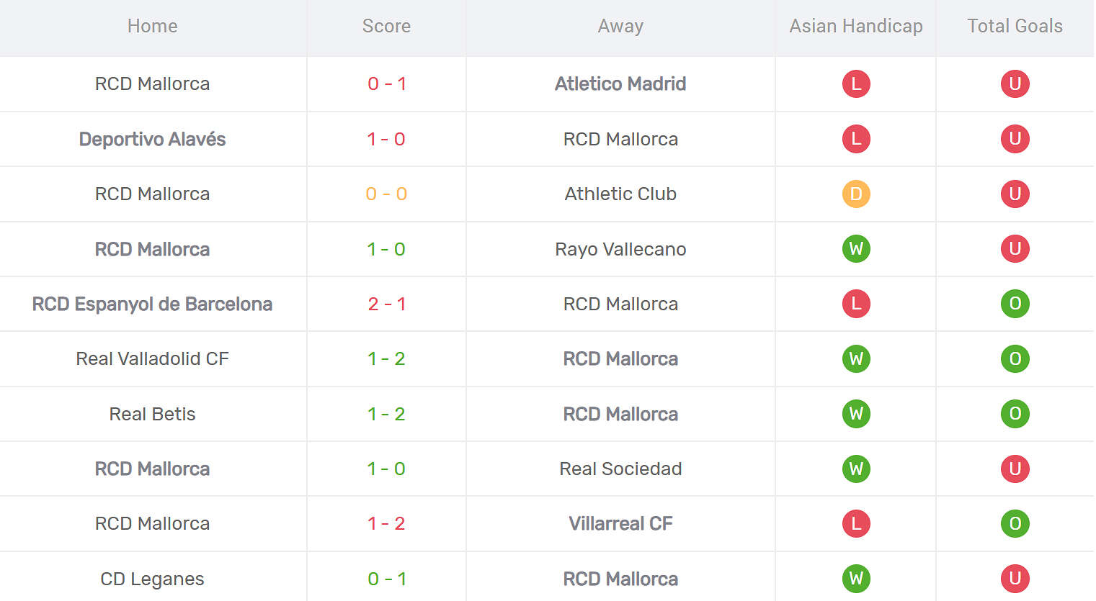
Task: Open the Deportivo Alavés team link
Action: (152, 139)
